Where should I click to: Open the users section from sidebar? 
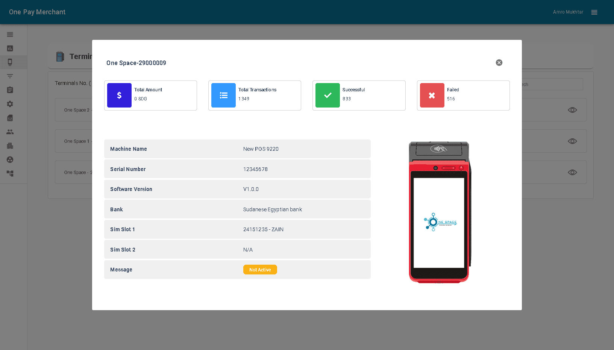pos(10,132)
